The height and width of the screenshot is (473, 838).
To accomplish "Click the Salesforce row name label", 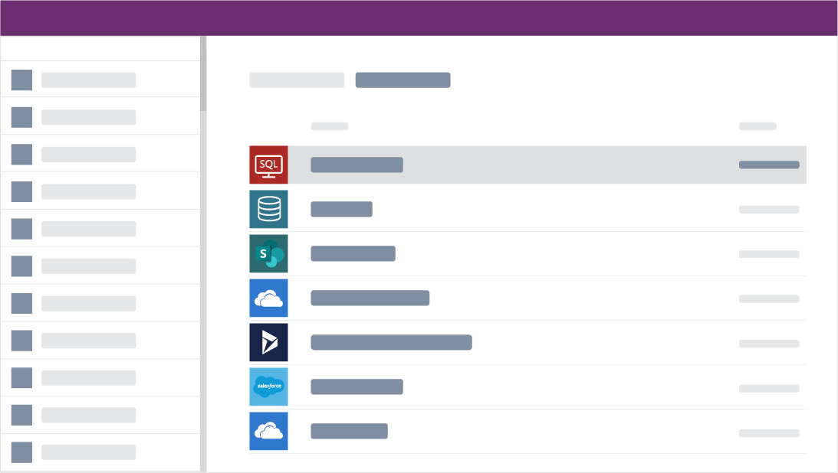I will pyautogui.click(x=357, y=387).
